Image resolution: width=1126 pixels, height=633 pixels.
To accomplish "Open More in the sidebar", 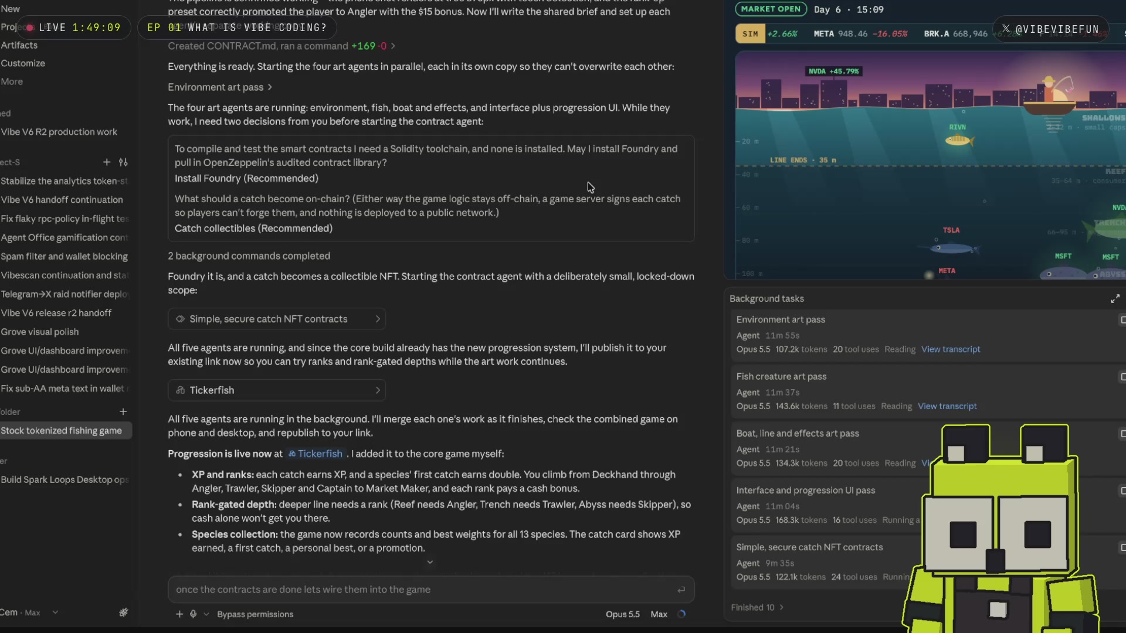I will pos(12,81).
